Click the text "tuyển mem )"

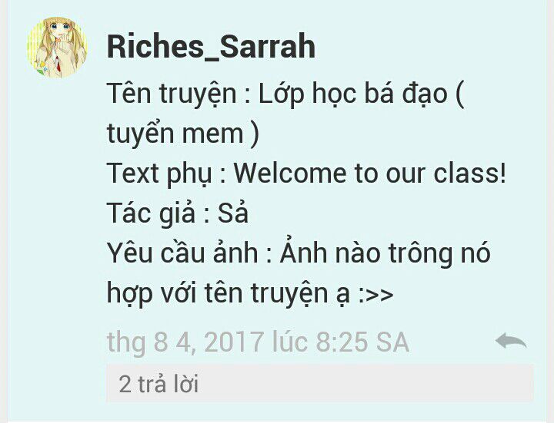pos(183,134)
